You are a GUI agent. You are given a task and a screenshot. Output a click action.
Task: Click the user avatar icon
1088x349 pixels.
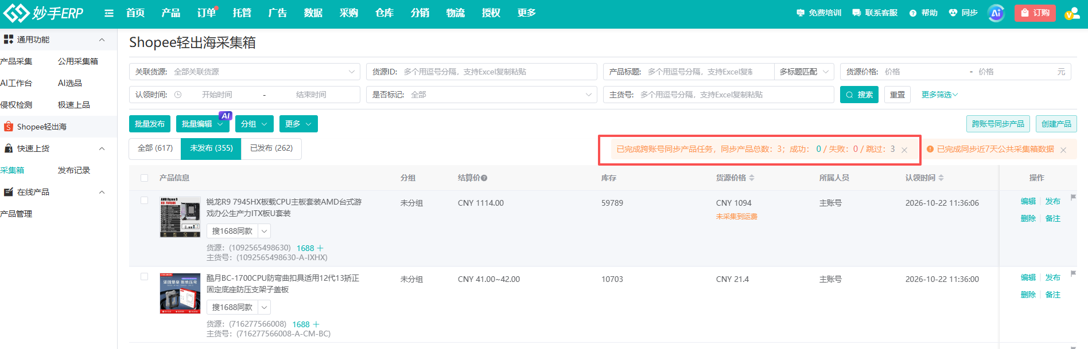[1071, 13]
